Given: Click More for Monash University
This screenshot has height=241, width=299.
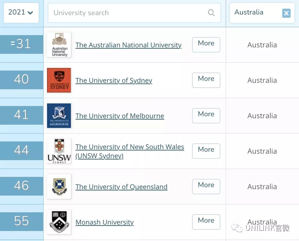Looking at the screenshot, I should pyautogui.click(x=206, y=222).
